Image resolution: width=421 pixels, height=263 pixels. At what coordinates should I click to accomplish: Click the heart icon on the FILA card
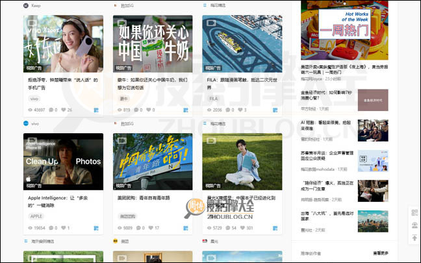240,110
